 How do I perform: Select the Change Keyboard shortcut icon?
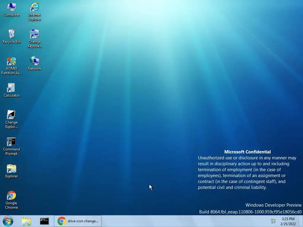tap(34, 38)
